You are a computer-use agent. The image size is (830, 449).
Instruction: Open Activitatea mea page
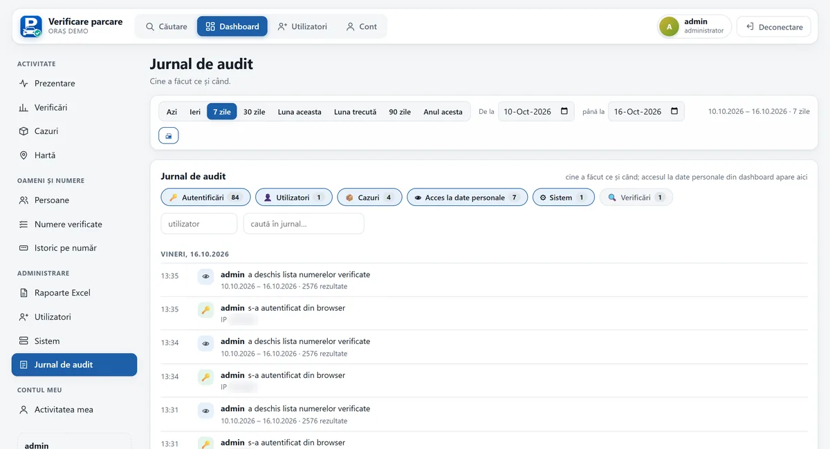(74, 410)
